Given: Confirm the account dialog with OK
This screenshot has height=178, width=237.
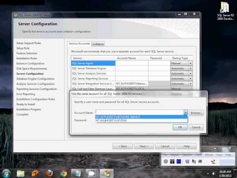Looking at the screenshot, I should 180,127.
